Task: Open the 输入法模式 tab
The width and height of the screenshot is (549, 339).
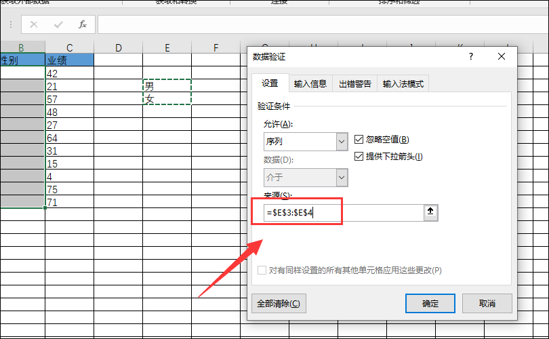Action: coord(403,83)
